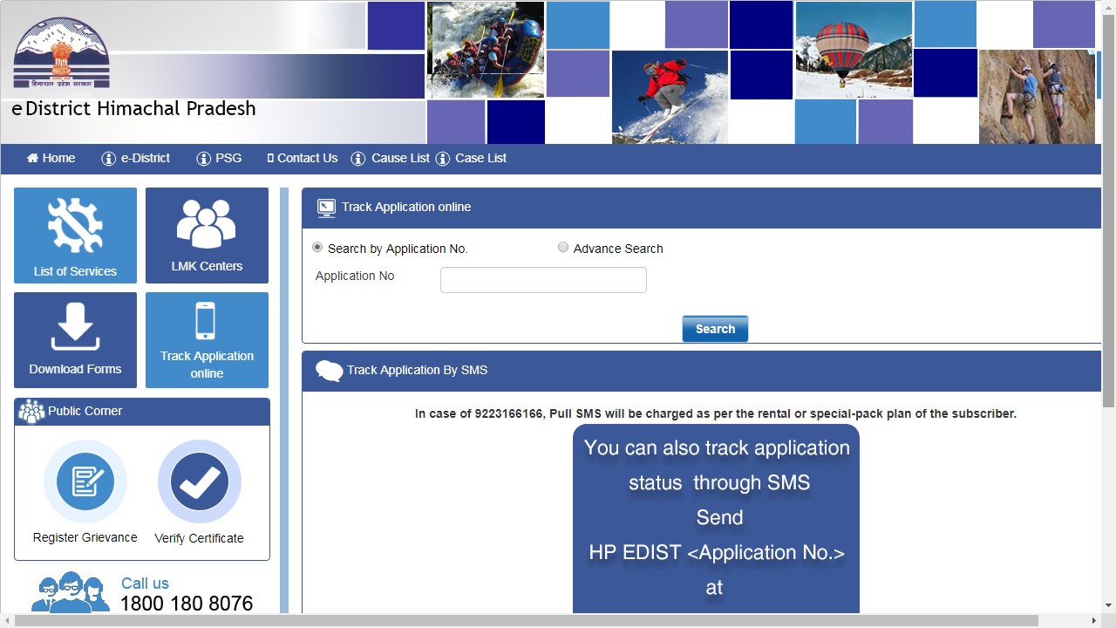The image size is (1116, 628).
Task: Click the Verify Certificate checkmark icon
Action: 200,481
